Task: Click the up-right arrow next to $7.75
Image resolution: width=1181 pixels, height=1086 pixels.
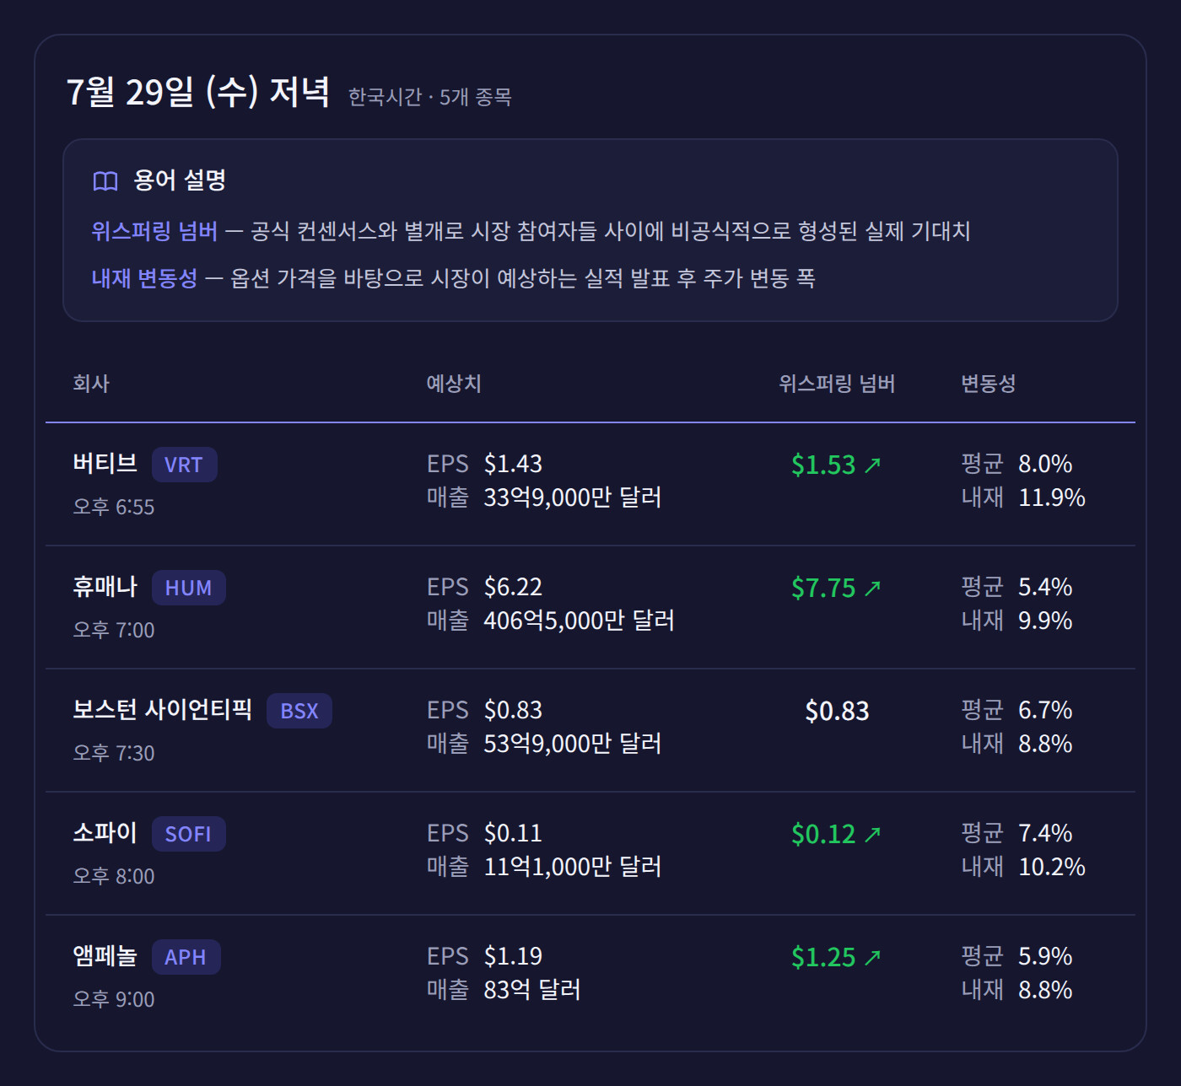Action: [873, 588]
